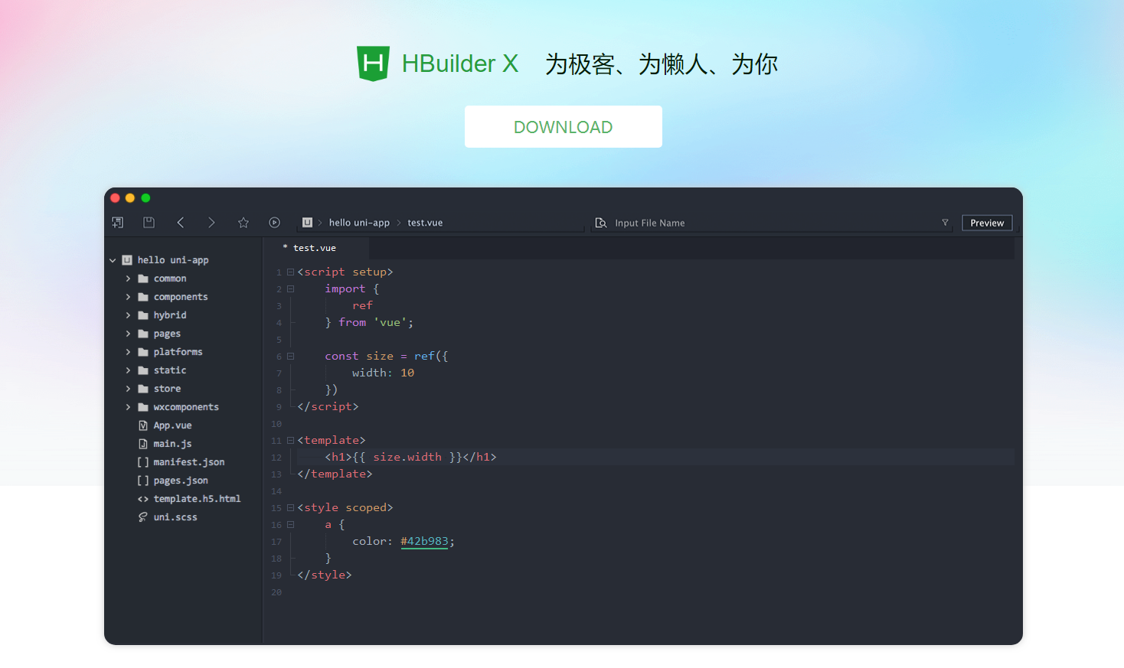1124x668 pixels.
Task: Fold the import block on line 2
Action: pos(290,289)
